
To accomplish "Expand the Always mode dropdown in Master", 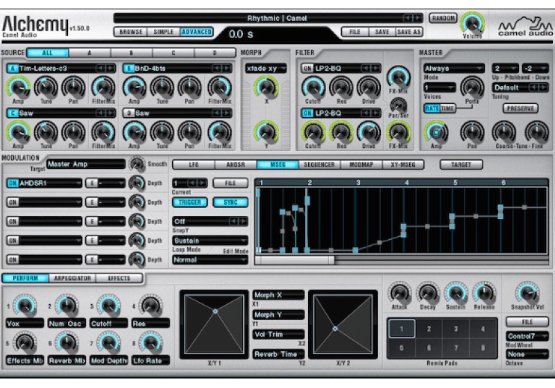I will (x=453, y=69).
